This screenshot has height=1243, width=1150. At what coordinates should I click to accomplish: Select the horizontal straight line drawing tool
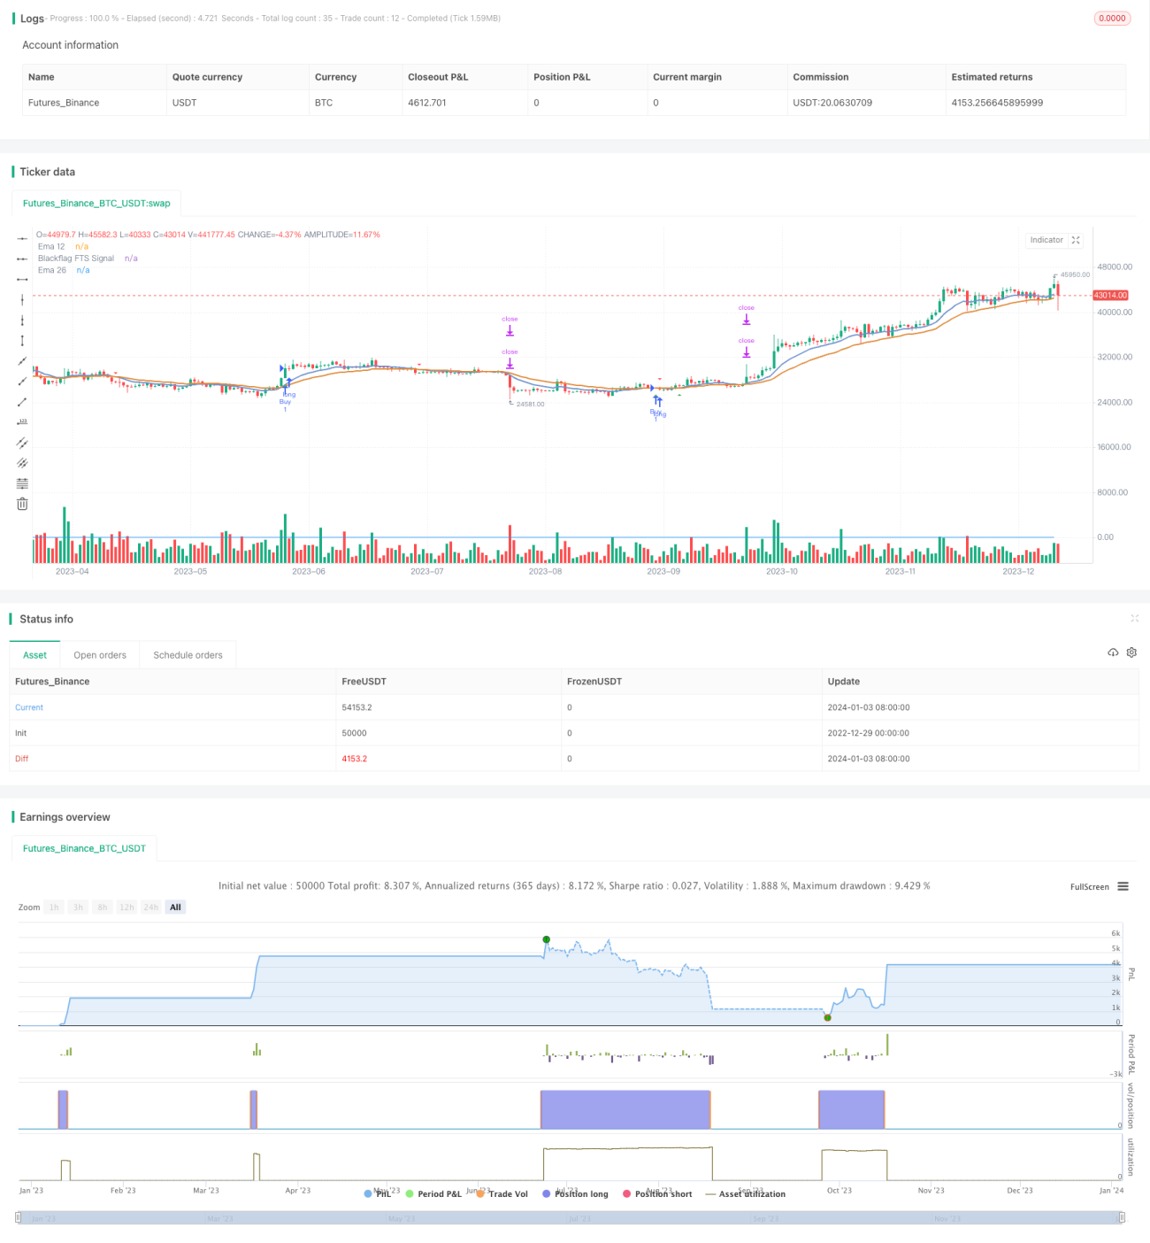pos(22,238)
